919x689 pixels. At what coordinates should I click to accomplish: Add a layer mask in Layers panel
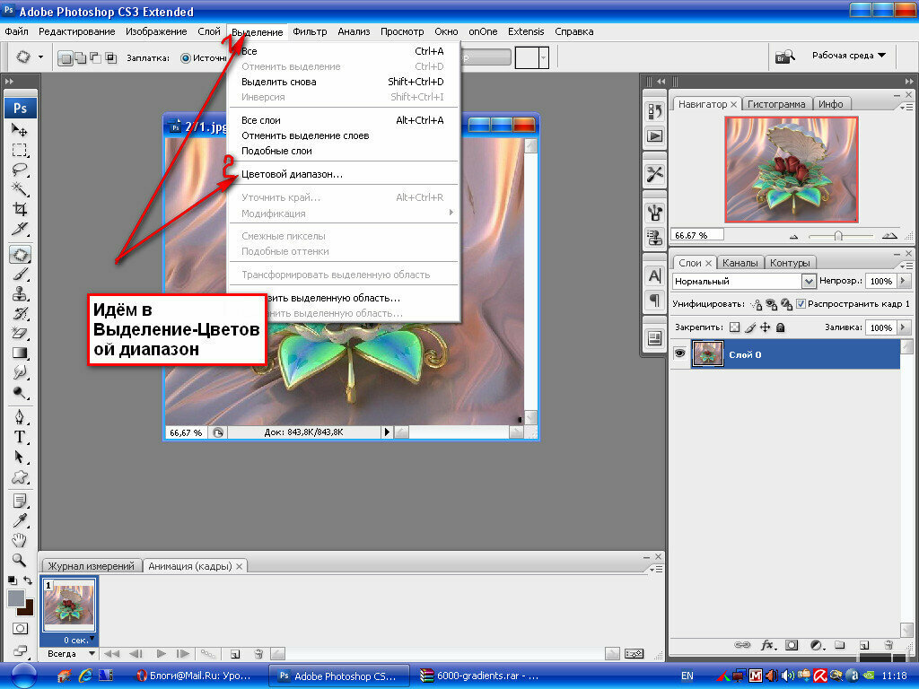[792, 645]
